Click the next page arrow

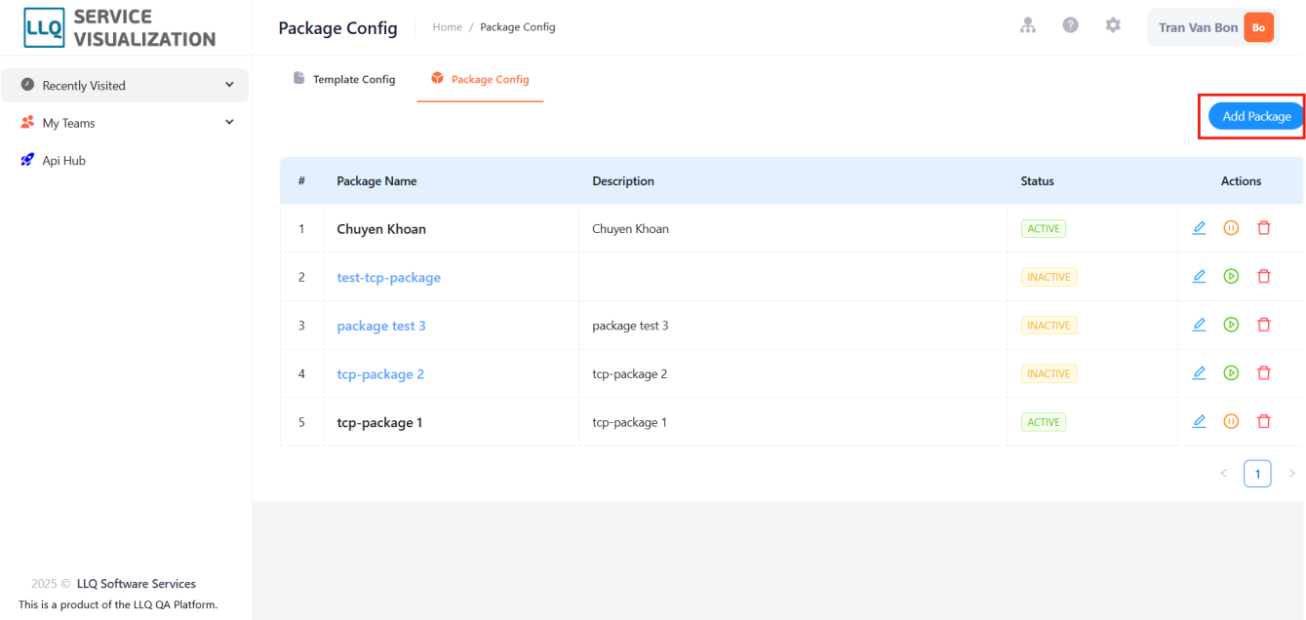coord(1291,474)
